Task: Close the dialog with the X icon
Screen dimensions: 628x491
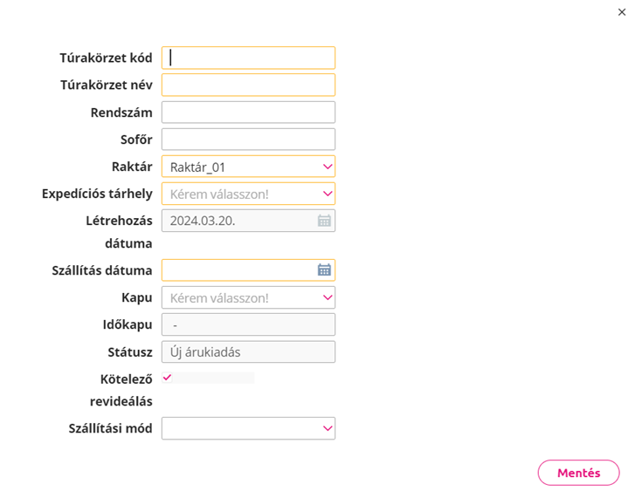Action: 622,12
